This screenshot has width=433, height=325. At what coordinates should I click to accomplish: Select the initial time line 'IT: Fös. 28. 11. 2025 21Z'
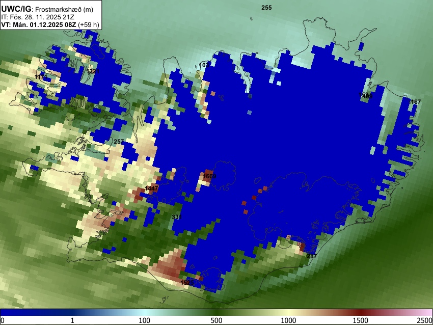(38, 17)
